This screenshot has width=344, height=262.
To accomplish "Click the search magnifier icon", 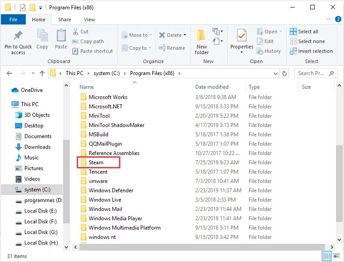I will [331, 73].
